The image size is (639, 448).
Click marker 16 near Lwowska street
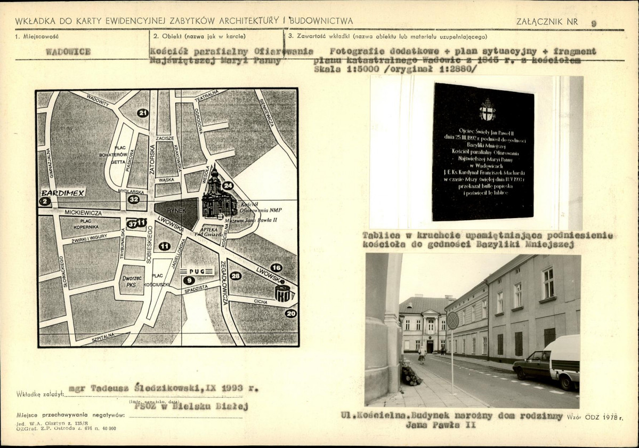[x=276, y=268]
